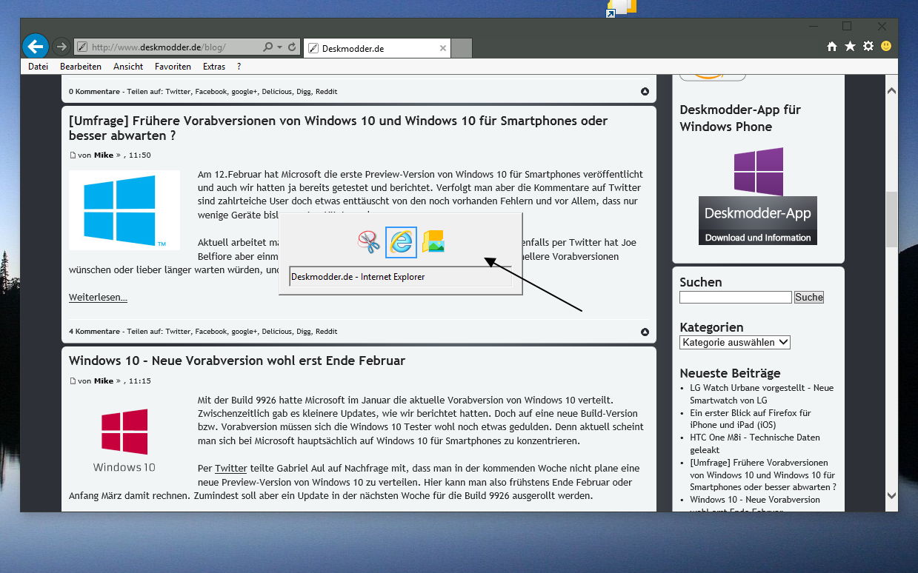Screen dimensions: 918x573
Task: Open sidebar Umfrage Frühere Vorabversionen link
Action: pos(763,475)
